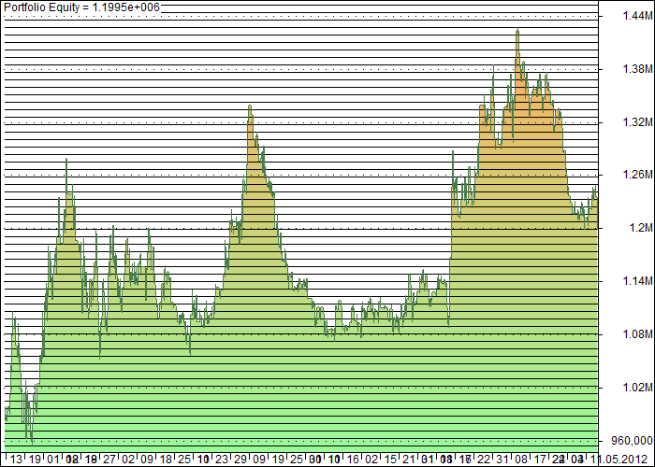Click the Portfolio Equity value label
Image resolution: width=655 pixels, height=467 pixels.
[x=82, y=7]
